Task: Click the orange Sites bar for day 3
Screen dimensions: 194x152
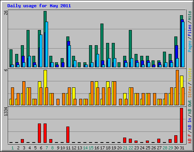Action: click(24, 93)
